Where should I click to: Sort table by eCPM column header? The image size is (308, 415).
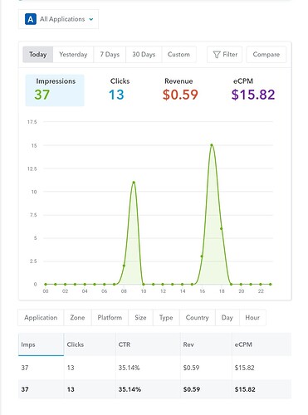(x=262, y=344)
